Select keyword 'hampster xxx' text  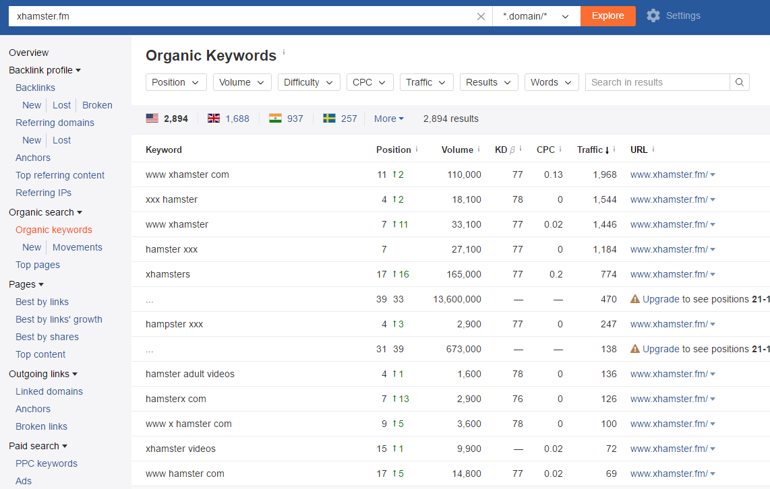(x=175, y=324)
